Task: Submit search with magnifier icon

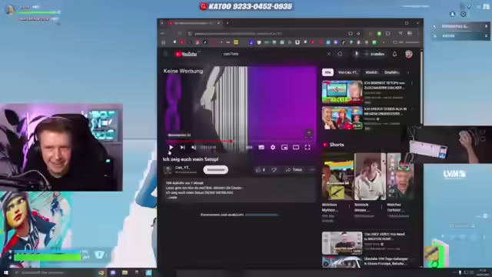Action: [340, 54]
